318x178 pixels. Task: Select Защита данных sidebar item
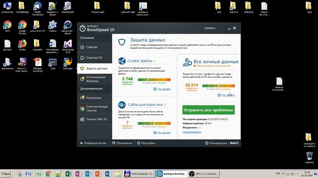94,68
